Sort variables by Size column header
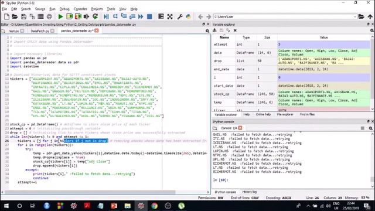This screenshot has height=211, width=375. 267,38
